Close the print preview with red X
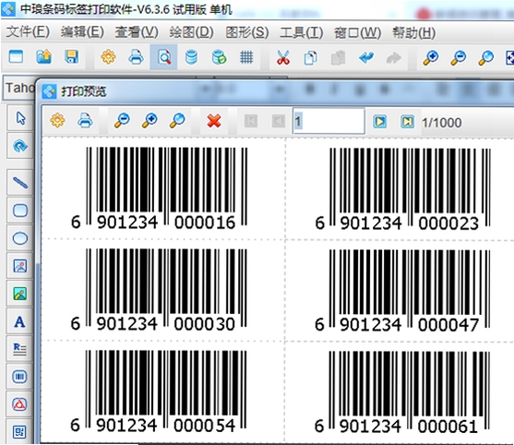Viewport: 514px width, 445px height. coord(214,121)
